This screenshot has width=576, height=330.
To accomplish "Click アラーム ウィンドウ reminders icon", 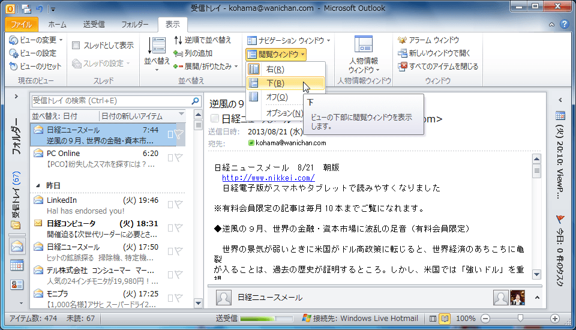I will (402, 40).
